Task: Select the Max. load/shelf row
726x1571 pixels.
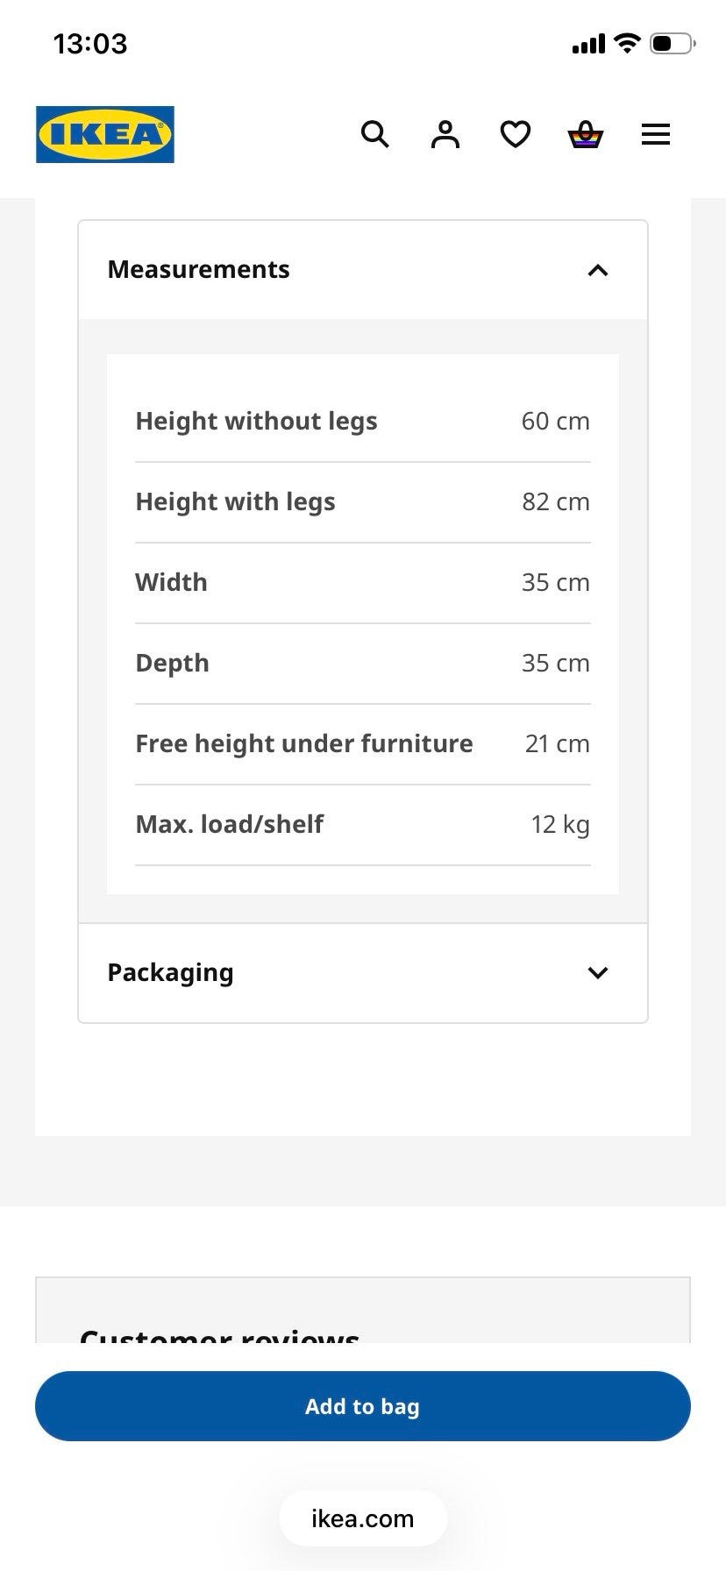Action: [x=363, y=825]
